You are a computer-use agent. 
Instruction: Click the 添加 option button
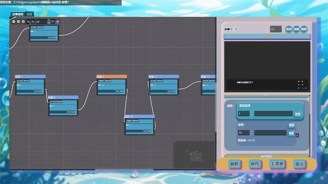pyautogui.click(x=297, y=114)
